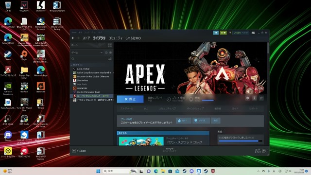311x175 pixels.
Task: Go back with Steam's back arrow
Action: (x=73, y=38)
